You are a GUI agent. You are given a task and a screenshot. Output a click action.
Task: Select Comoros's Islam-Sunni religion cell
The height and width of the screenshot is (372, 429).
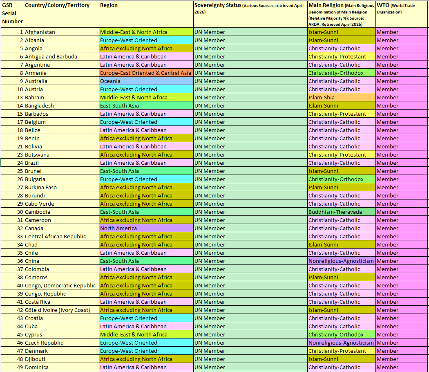342,277
